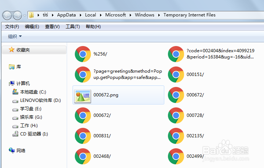Select the ?page=greetings file Chrome icon
Viewport: 264px width, 168px height.
click(83, 75)
